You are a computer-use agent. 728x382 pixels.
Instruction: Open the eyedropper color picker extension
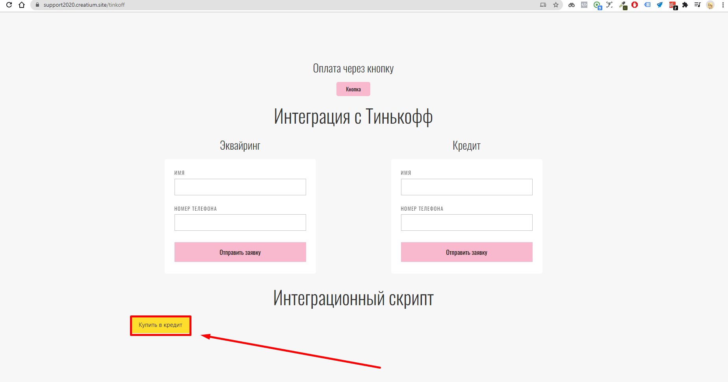(x=623, y=5)
